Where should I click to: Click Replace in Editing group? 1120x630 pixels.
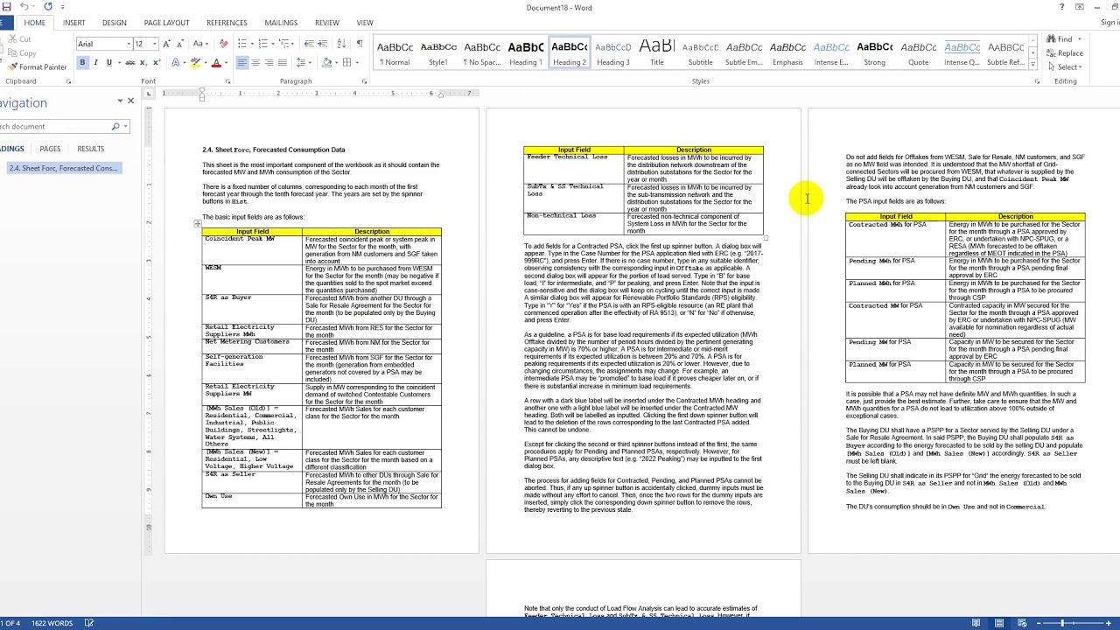[x=1065, y=52]
